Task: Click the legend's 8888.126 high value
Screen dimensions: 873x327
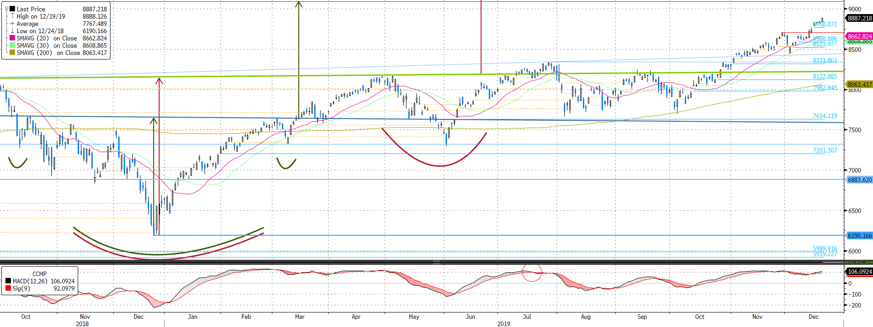Action: 95,16
